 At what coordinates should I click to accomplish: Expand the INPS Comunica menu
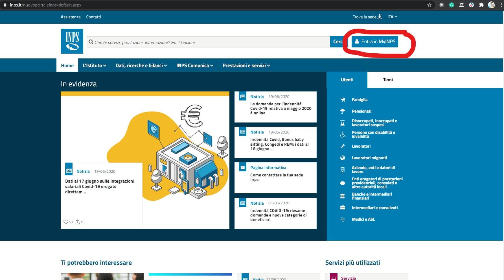195,65
